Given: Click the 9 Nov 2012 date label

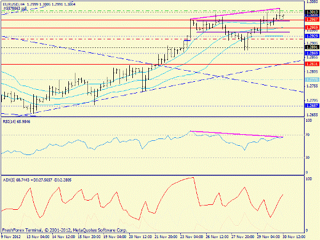Looking at the screenshot, I should coord(11,237).
